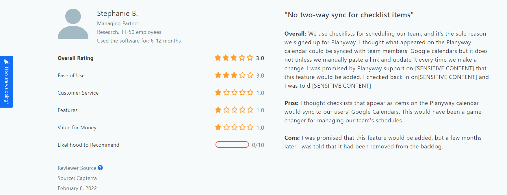This screenshot has width=507, height=195.
Task: Click the 'Reviewer Source' label
Action: 77,168
